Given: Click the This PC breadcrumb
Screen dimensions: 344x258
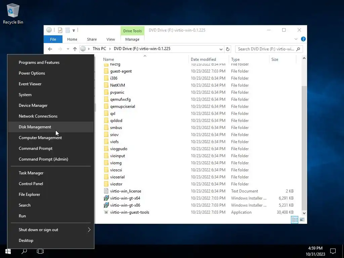Looking at the screenshot, I should coord(99,49).
